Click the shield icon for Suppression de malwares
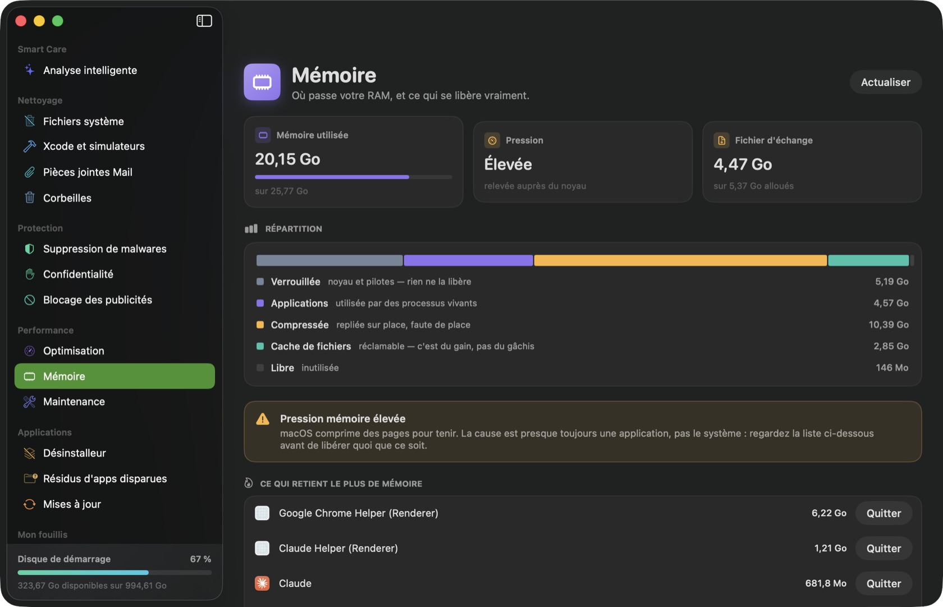This screenshot has width=943, height=607. click(x=30, y=249)
